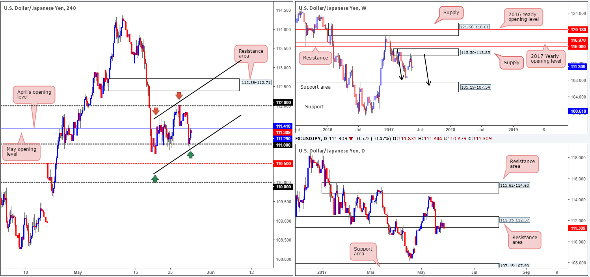The image size is (590, 277).
Task: Click the red down arrow at the 112.000 level
Action: pos(179,96)
